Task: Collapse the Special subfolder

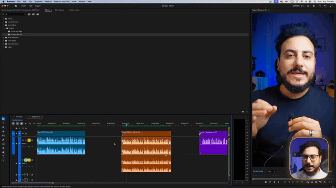Action: pyautogui.click(x=5, y=28)
